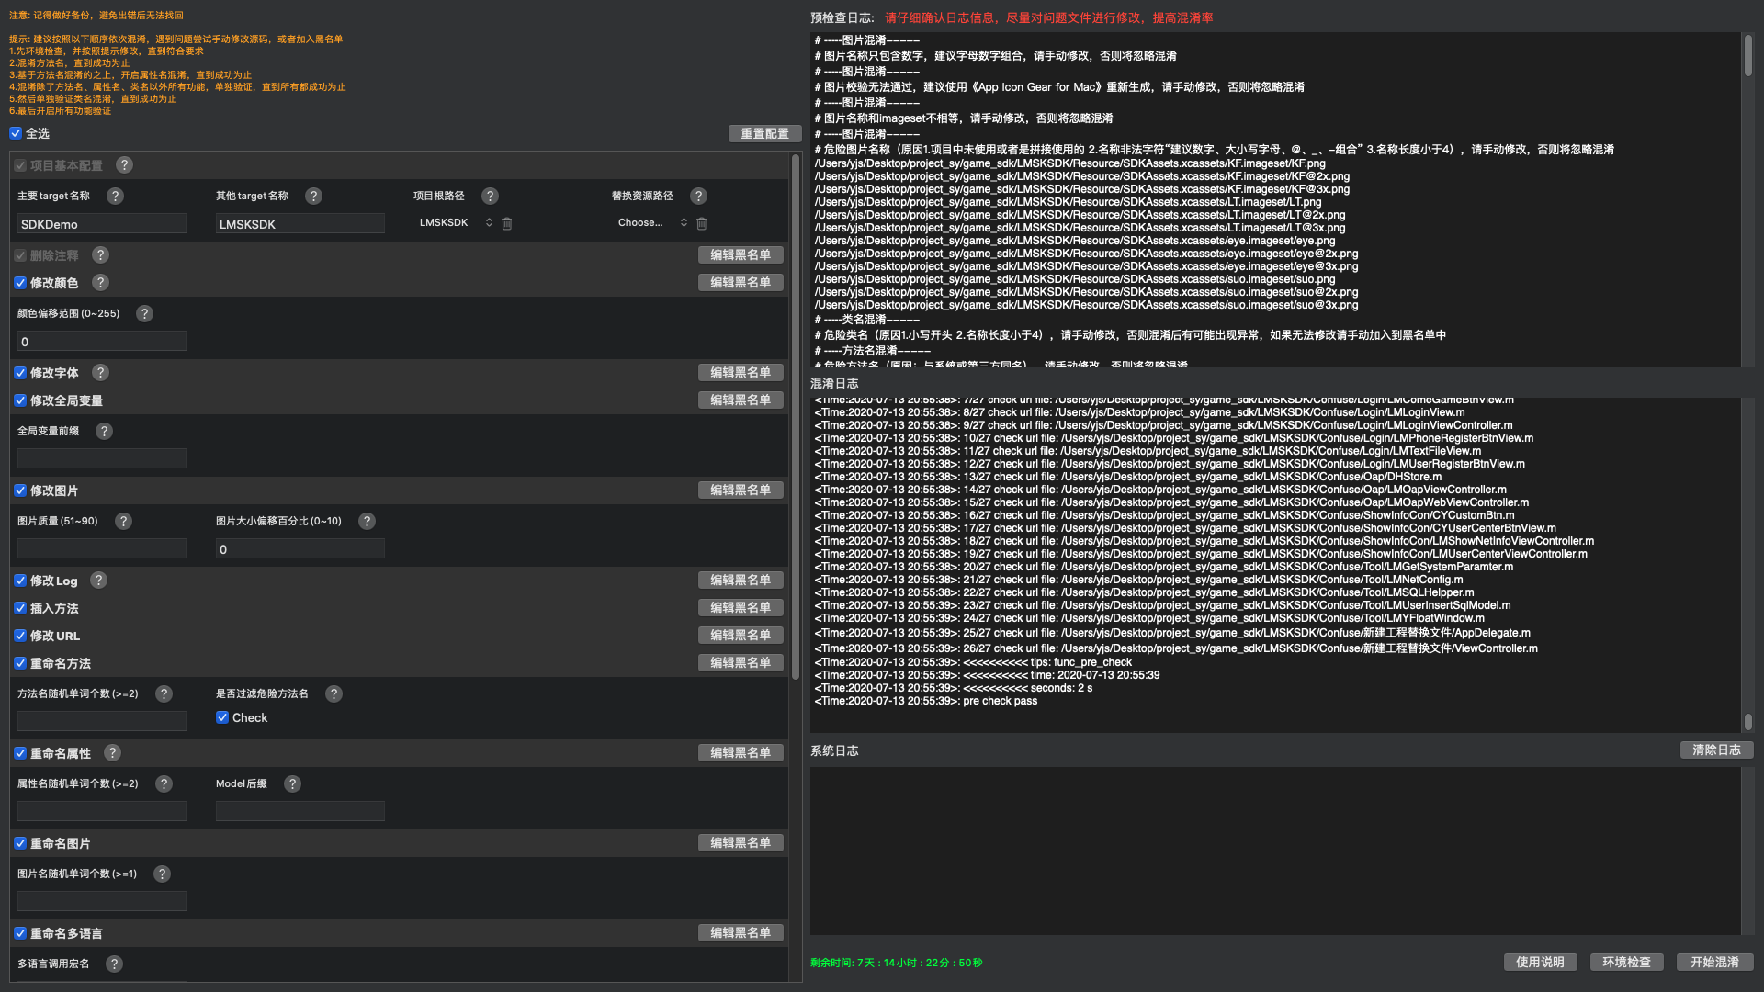Viewport: 1764px width, 992px height.
Task: Click trash icon beside Choose... resource path
Action: (702, 223)
